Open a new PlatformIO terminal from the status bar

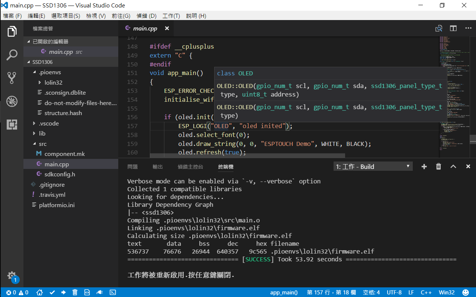(x=113, y=292)
